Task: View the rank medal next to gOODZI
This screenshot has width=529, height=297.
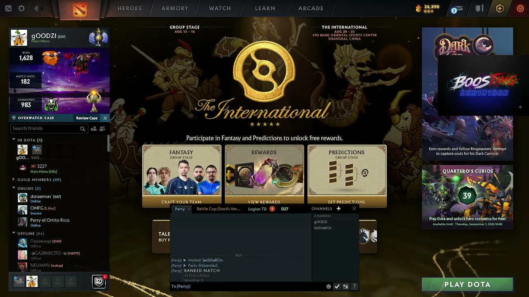Action: (98, 38)
